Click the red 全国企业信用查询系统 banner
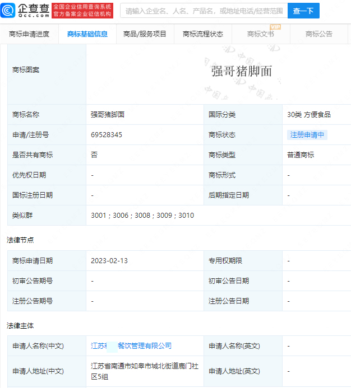 [x=82, y=10]
